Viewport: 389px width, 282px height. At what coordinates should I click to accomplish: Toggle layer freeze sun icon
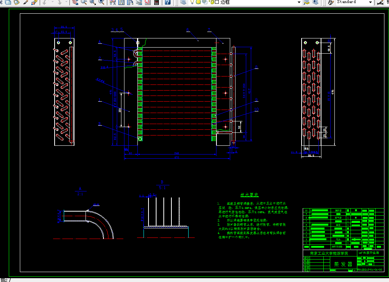(x=198, y=2)
